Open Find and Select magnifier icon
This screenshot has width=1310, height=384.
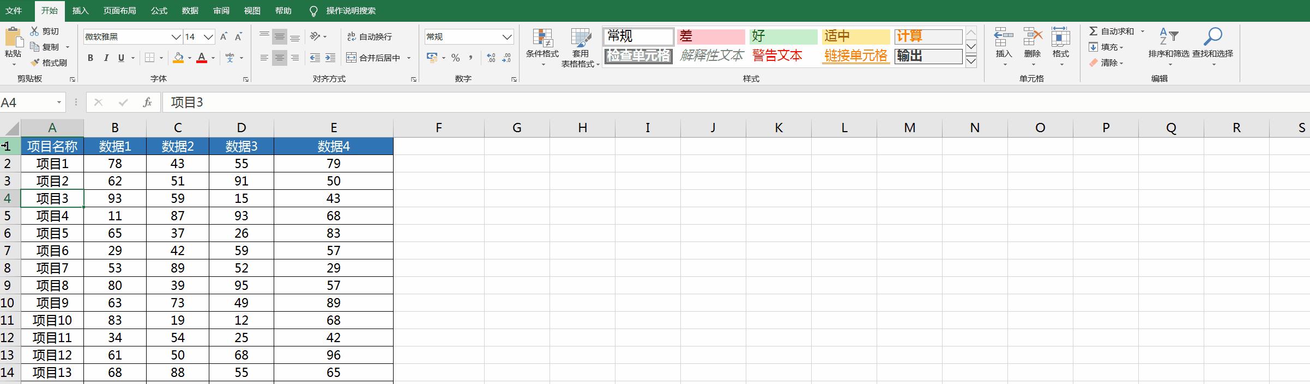click(1213, 37)
